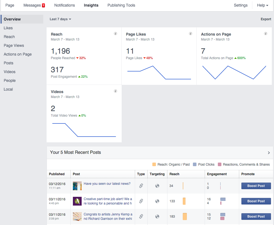
Task: Expand Your 5 Most Recent Posts arrow
Action: click(269, 153)
